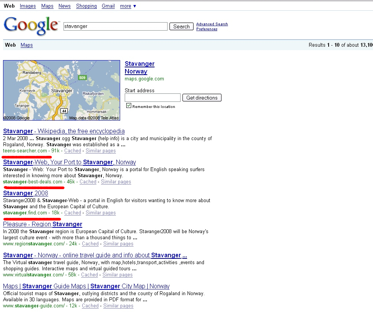Click the stavanger.find.com URL text
The width and height of the screenshot is (373, 312).
pyautogui.click(x=25, y=213)
